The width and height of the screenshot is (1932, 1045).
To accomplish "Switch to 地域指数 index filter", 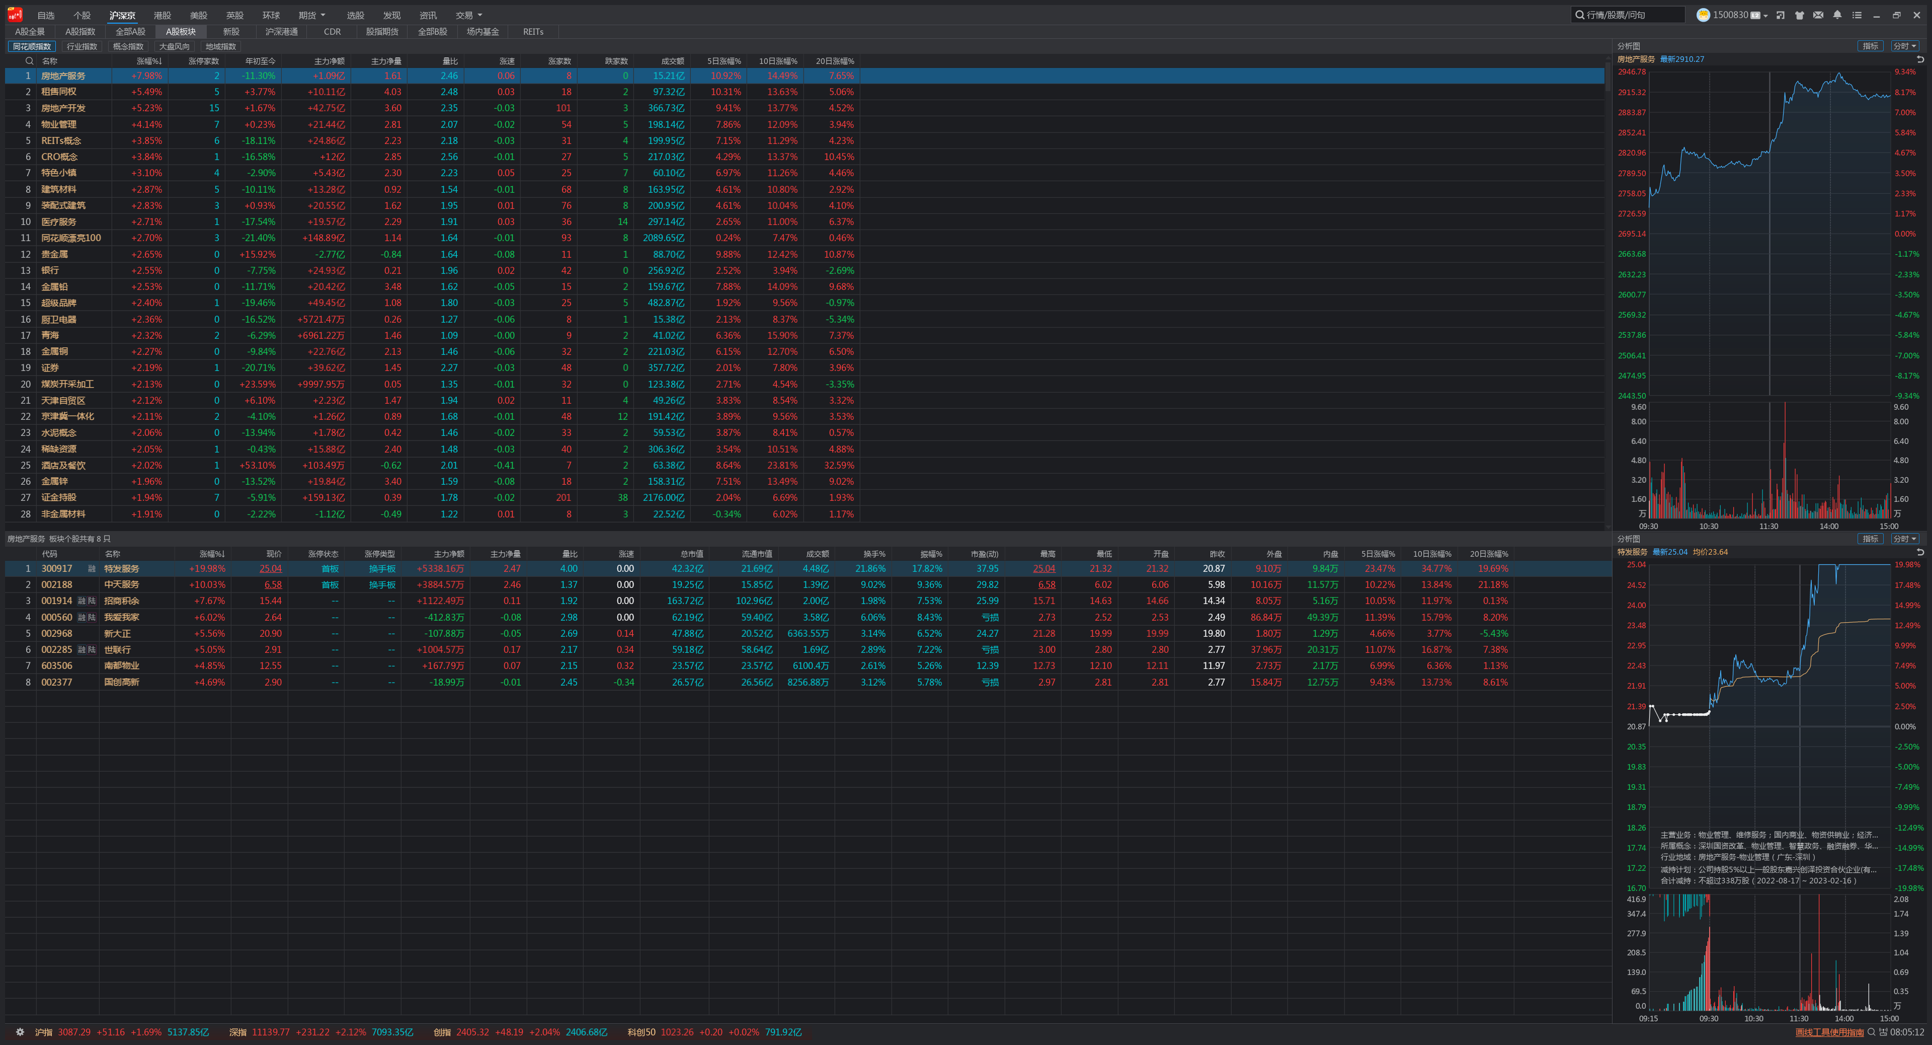I will click(x=220, y=46).
